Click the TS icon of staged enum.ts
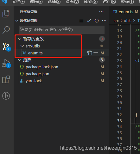 24,53
